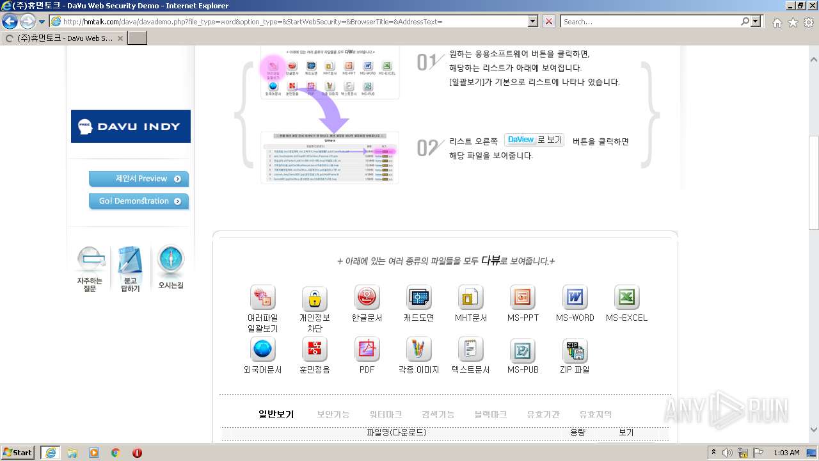The image size is (819, 461).
Task: Switch to 검색기능 tab
Action: pyautogui.click(x=438, y=414)
